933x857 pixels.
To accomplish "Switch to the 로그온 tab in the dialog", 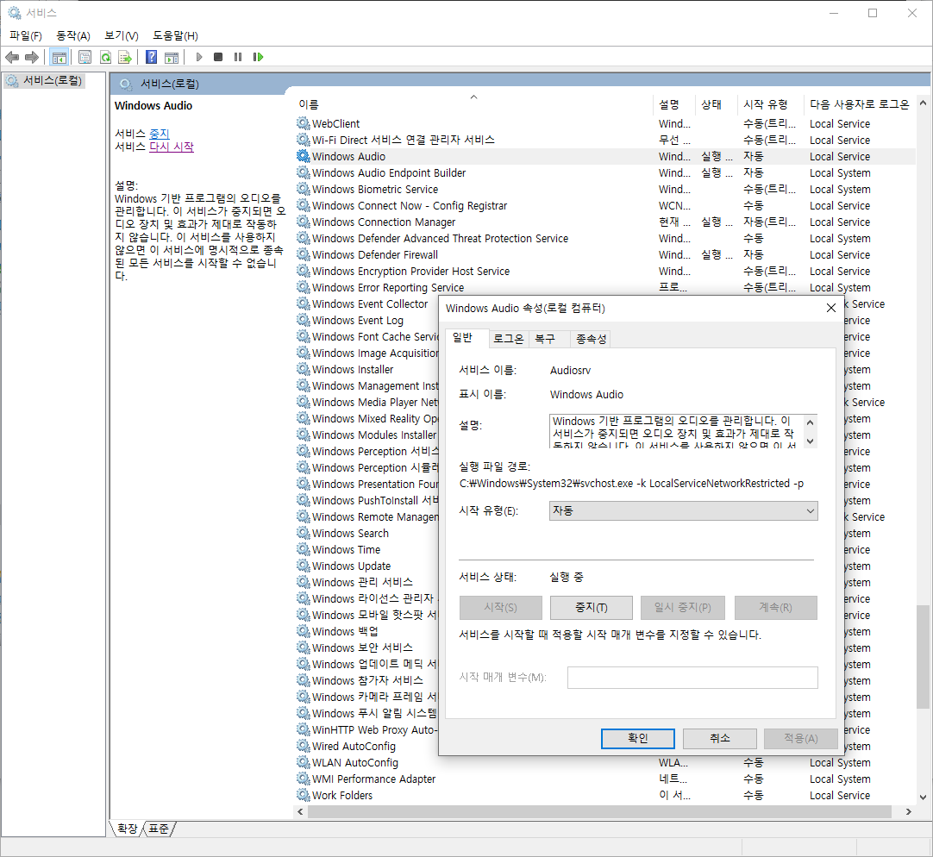I will coord(508,339).
